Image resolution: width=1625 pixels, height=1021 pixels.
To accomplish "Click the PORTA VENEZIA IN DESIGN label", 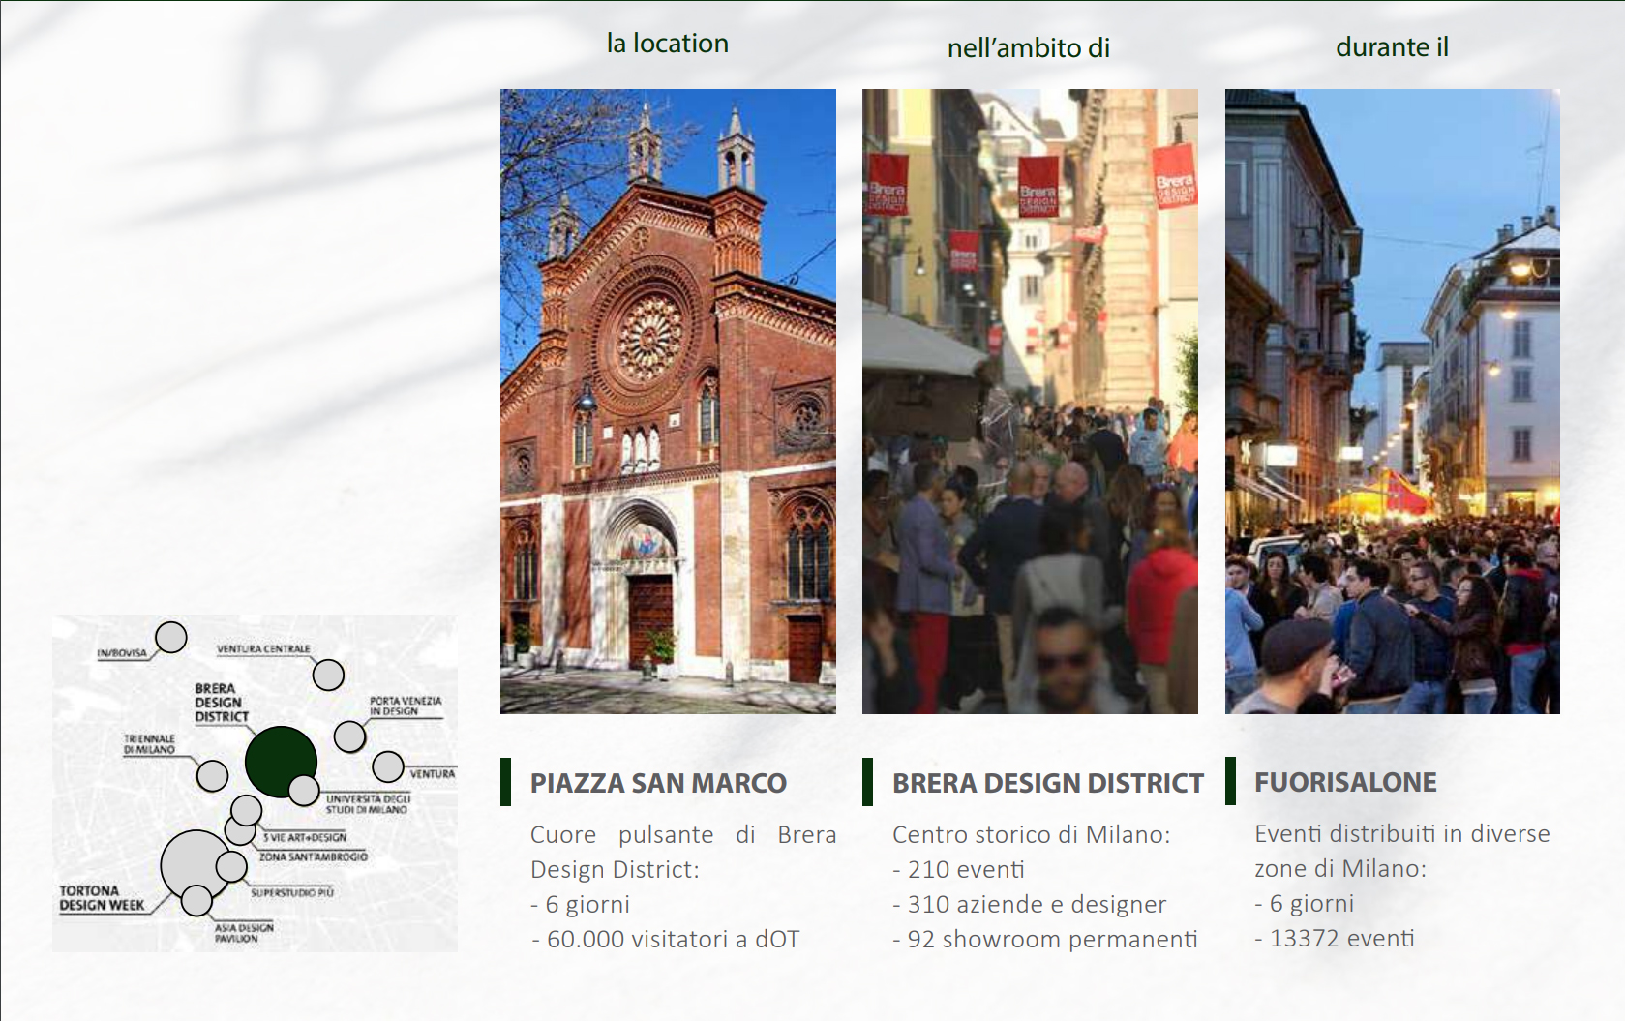I will (406, 706).
